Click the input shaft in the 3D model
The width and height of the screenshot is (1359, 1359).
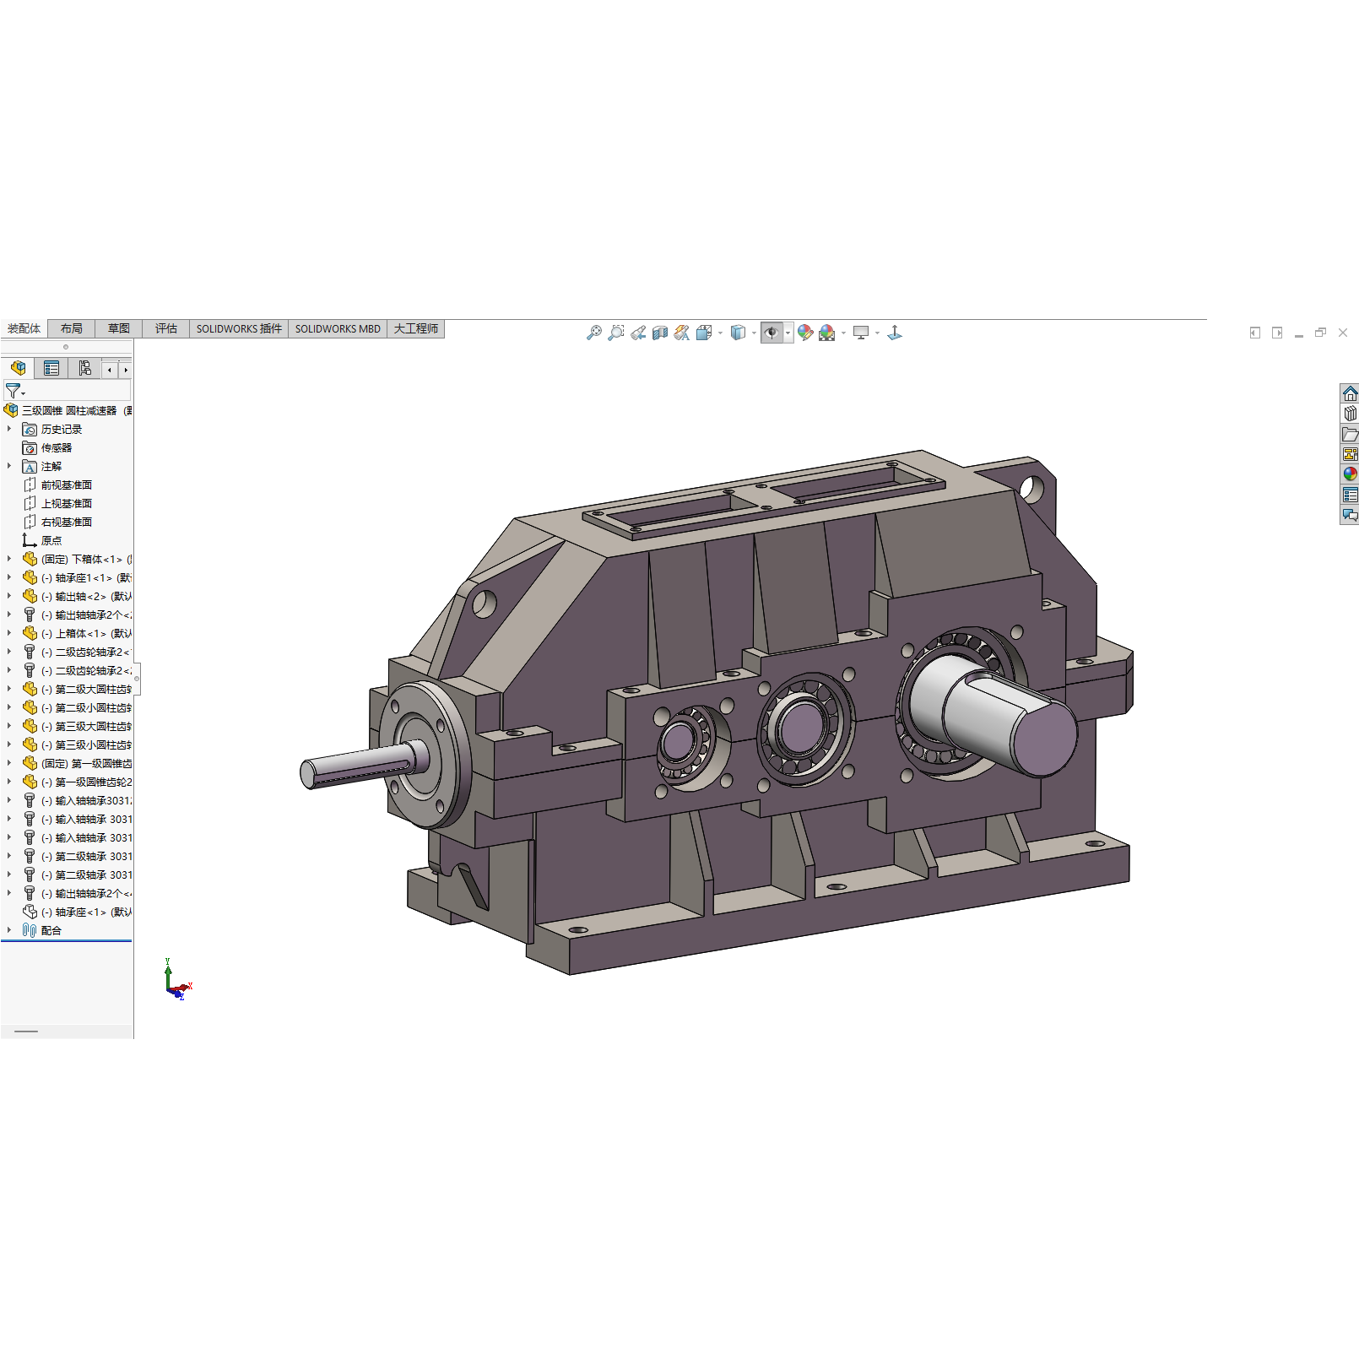[x=363, y=765]
